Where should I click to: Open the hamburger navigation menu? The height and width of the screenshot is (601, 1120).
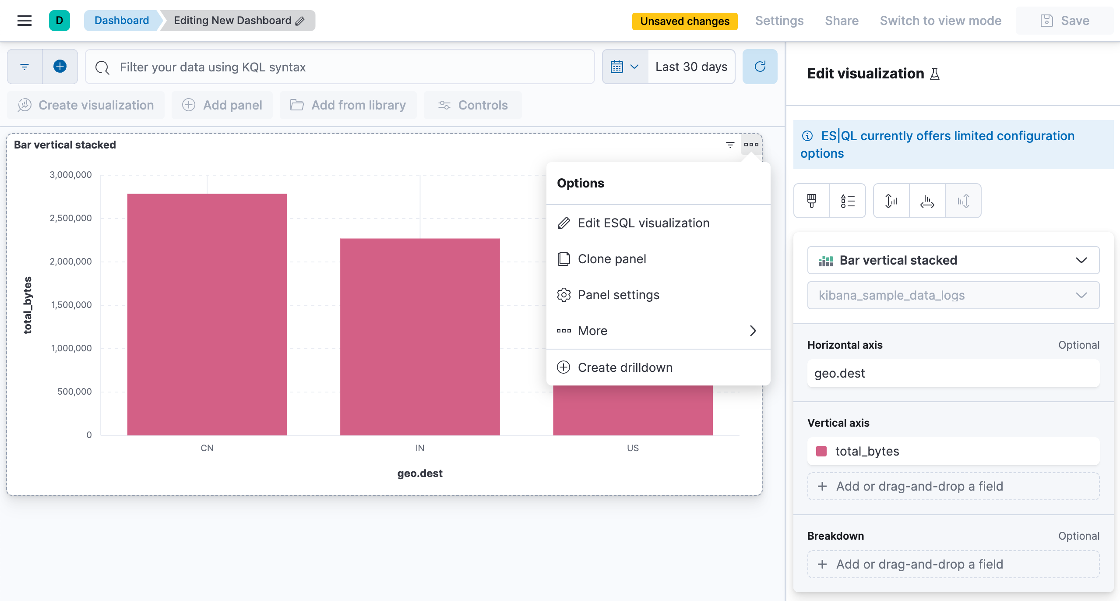tap(24, 20)
